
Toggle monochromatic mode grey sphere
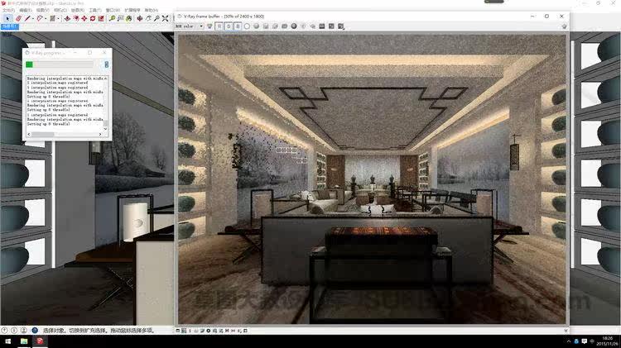click(257, 26)
